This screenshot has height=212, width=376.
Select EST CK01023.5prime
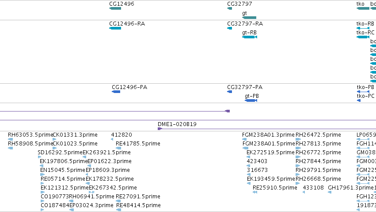pyautogui.click(x=75, y=144)
